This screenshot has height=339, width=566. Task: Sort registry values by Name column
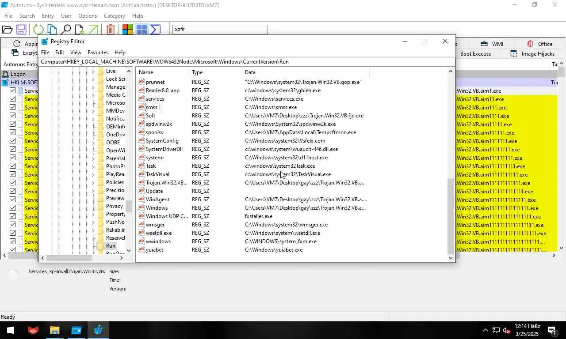point(163,72)
